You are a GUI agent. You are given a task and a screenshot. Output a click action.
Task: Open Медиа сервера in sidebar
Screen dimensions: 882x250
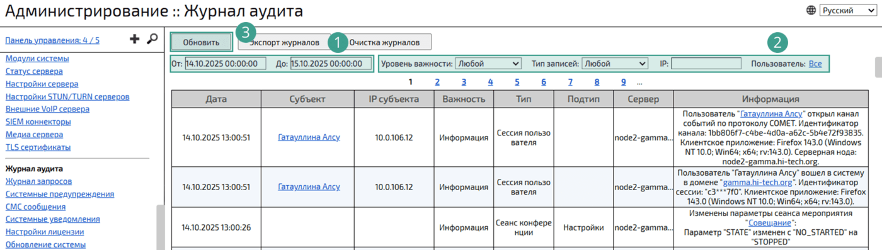pos(34,134)
